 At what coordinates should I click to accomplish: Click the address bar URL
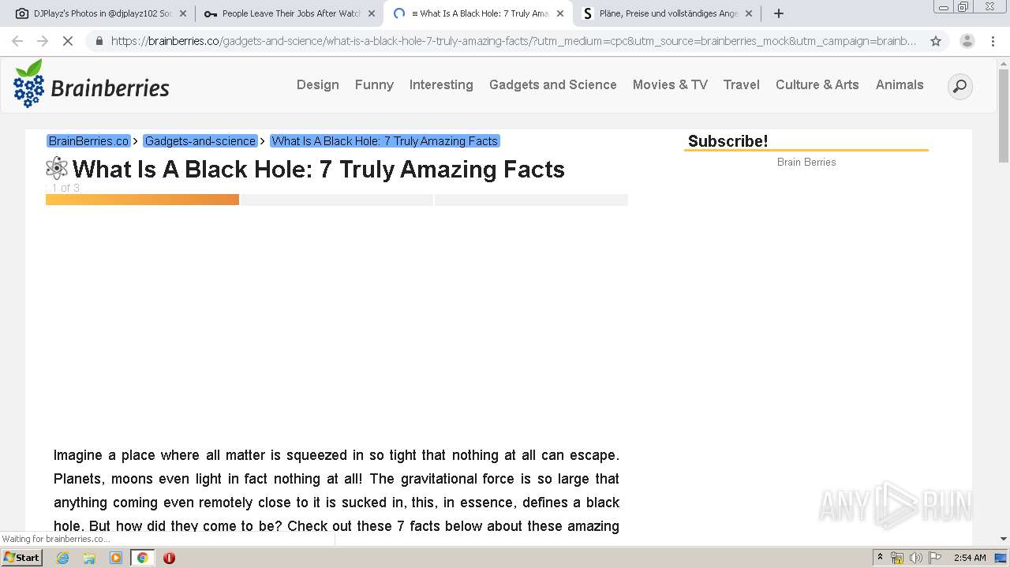[513, 41]
